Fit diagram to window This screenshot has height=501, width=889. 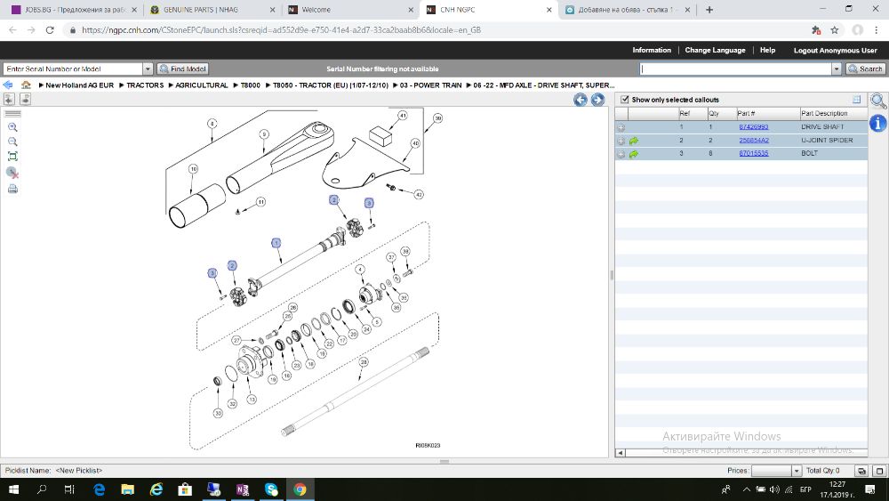pyautogui.click(x=12, y=157)
